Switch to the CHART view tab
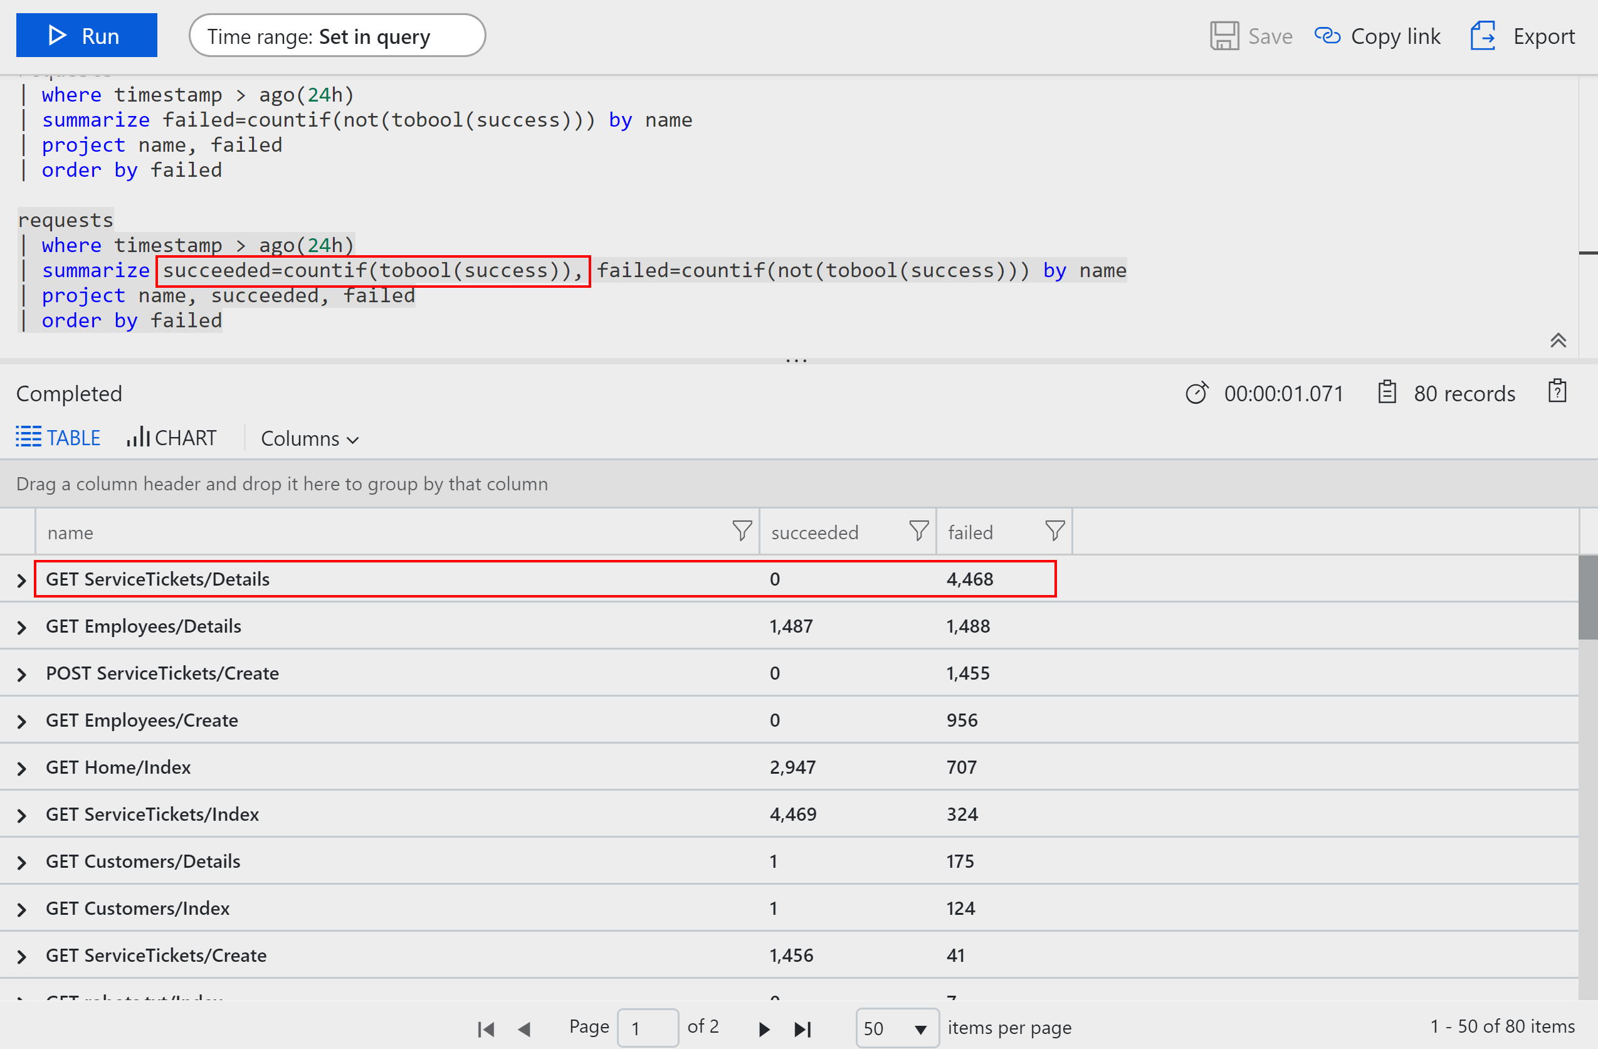The width and height of the screenshot is (1598, 1049). [172, 437]
